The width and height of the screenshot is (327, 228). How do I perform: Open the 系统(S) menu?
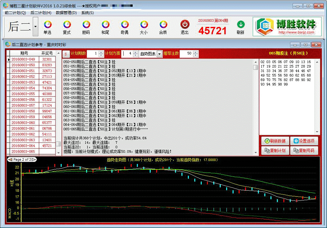click(x=88, y=13)
